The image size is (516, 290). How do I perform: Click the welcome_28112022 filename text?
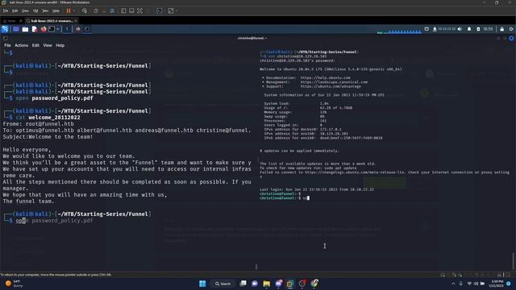[54, 118]
